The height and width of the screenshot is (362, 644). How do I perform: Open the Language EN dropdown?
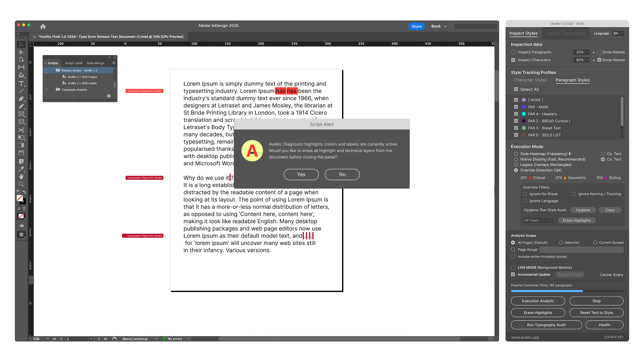click(618, 33)
